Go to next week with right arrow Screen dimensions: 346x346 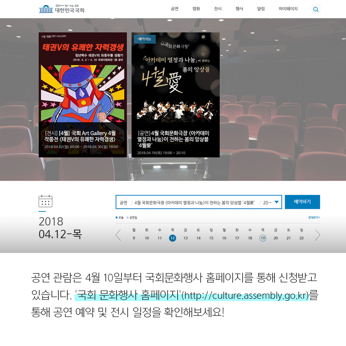317,235
